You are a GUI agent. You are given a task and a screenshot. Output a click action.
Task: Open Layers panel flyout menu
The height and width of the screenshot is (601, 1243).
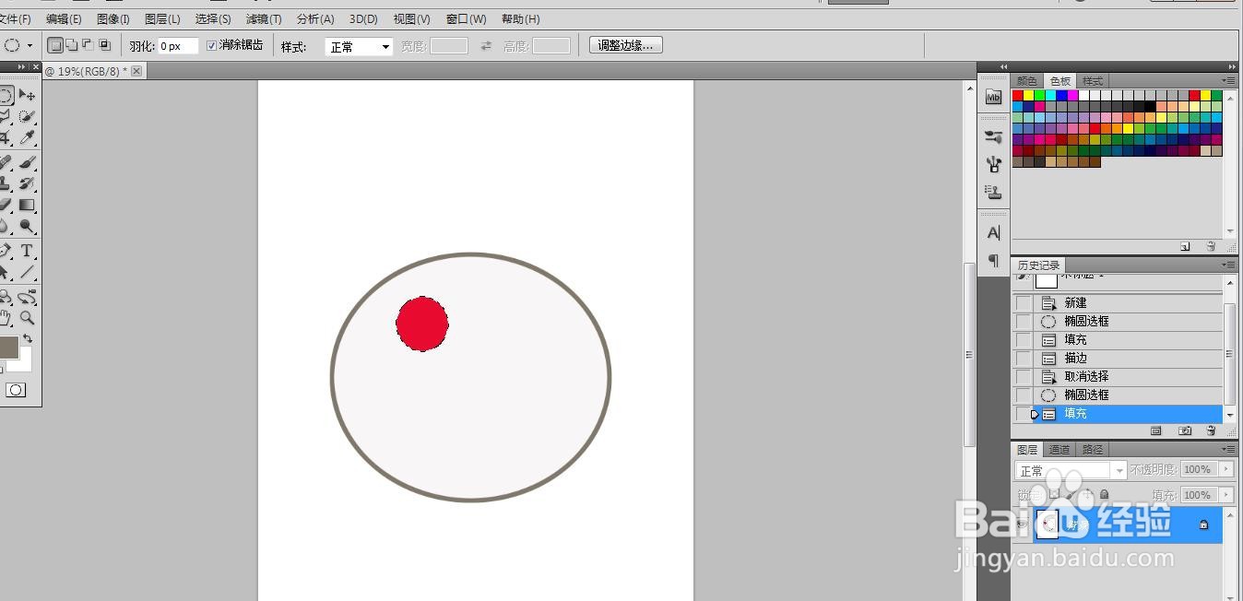point(1230,449)
